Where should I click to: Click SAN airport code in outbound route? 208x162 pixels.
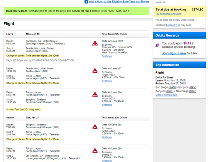tap(172, 87)
